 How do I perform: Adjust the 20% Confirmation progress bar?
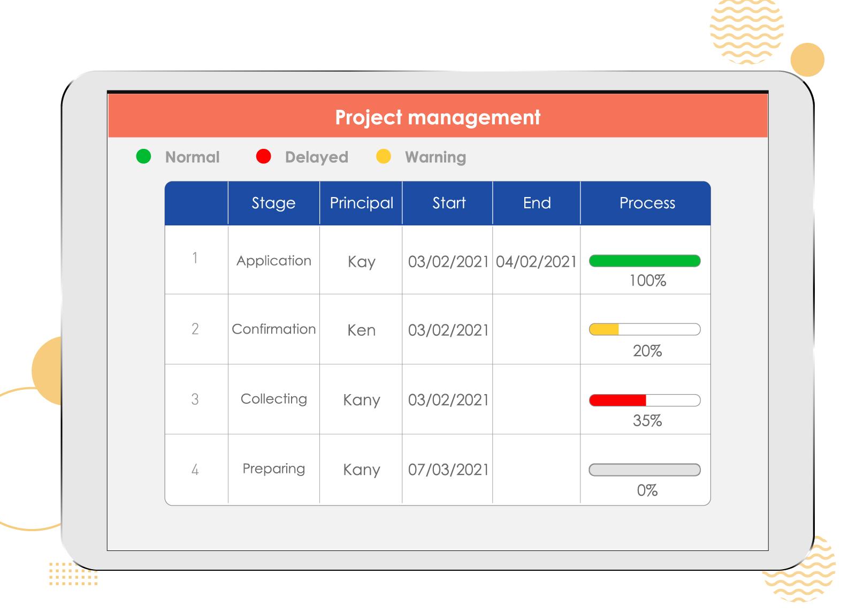(x=645, y=328)
